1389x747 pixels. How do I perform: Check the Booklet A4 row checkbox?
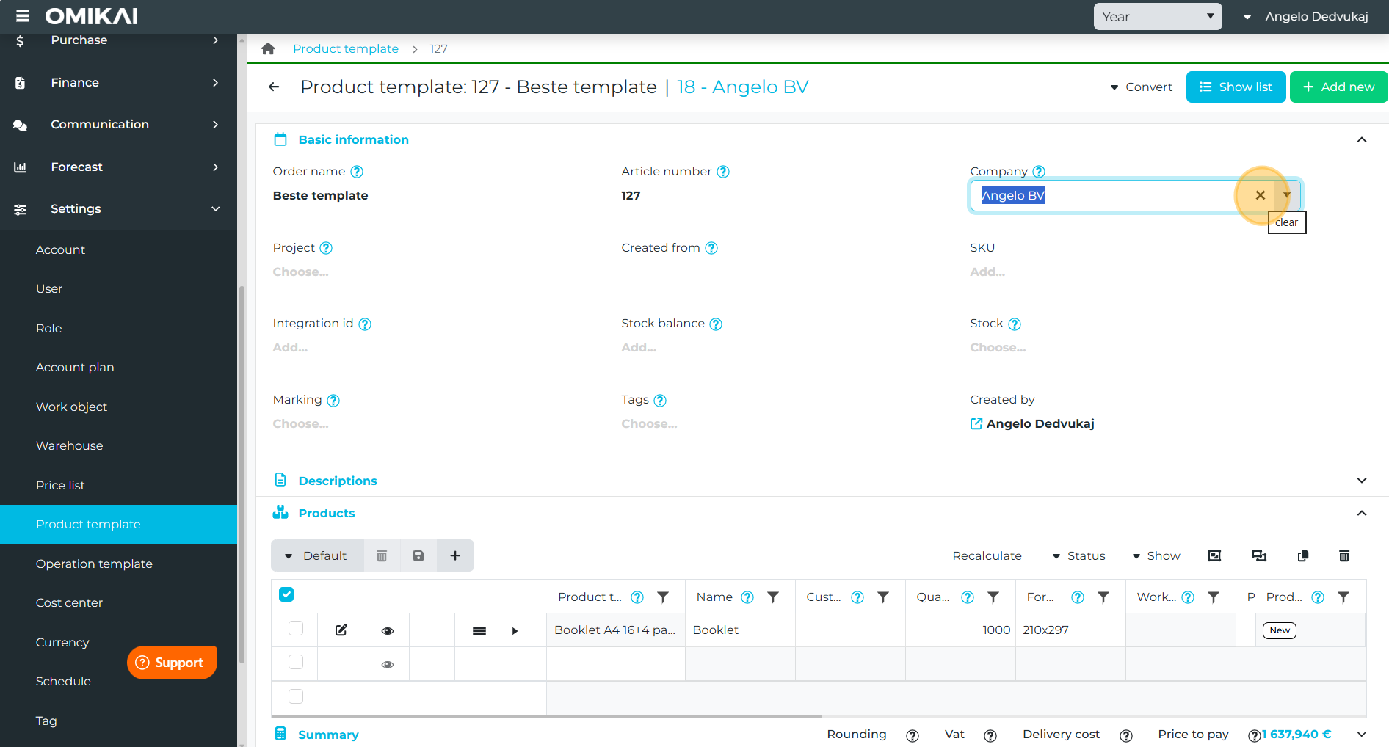[296, 629]
